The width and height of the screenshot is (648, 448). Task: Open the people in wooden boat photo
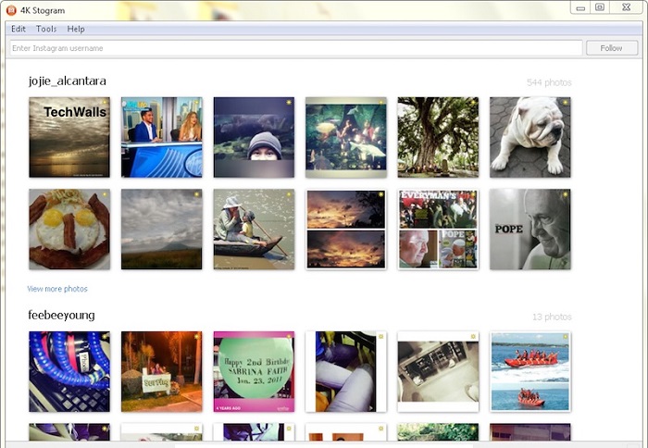click(x=254, y=230)
